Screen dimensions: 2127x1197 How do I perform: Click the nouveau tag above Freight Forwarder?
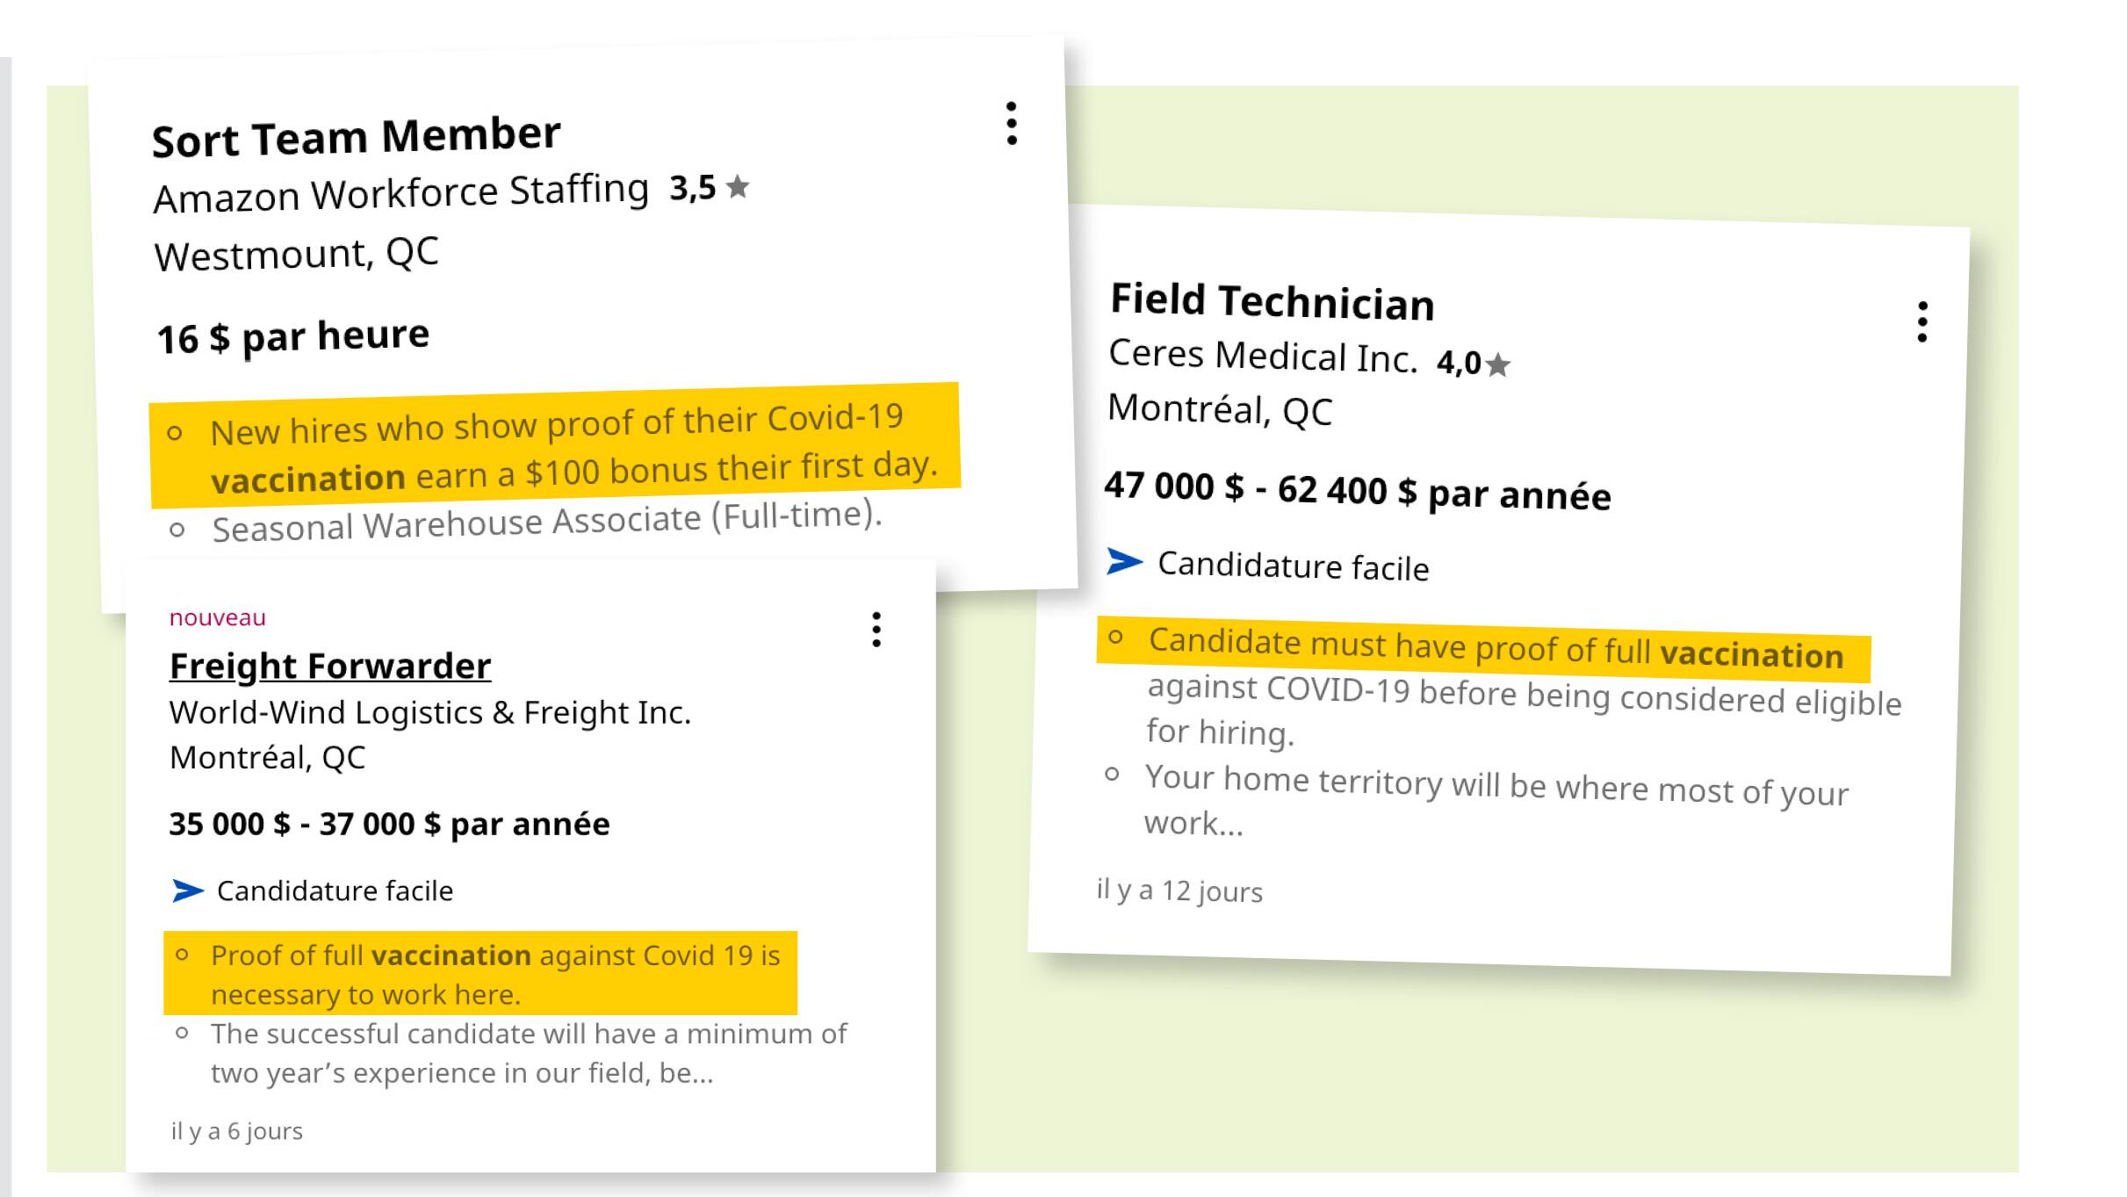click(x=217, y=618)
